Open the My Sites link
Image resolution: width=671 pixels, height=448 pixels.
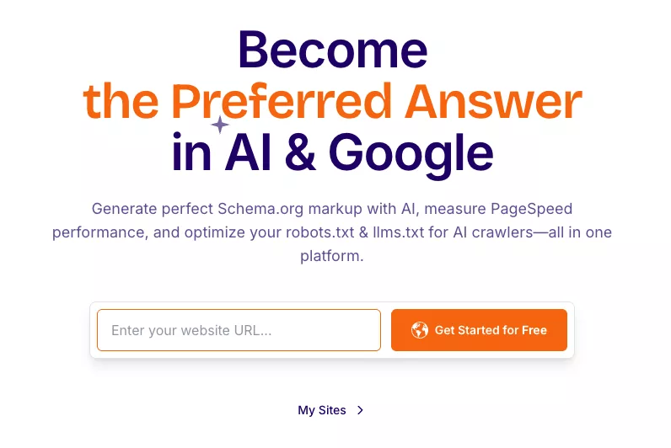click(x=322, y=410)
